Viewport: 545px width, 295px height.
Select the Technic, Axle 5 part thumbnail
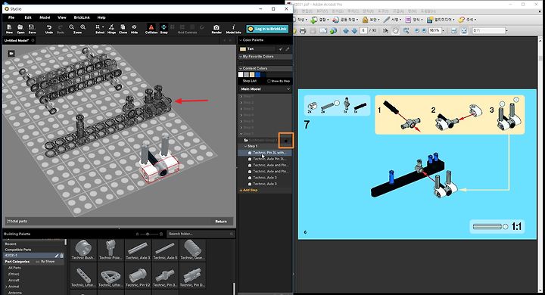click(x=165, y=250)
